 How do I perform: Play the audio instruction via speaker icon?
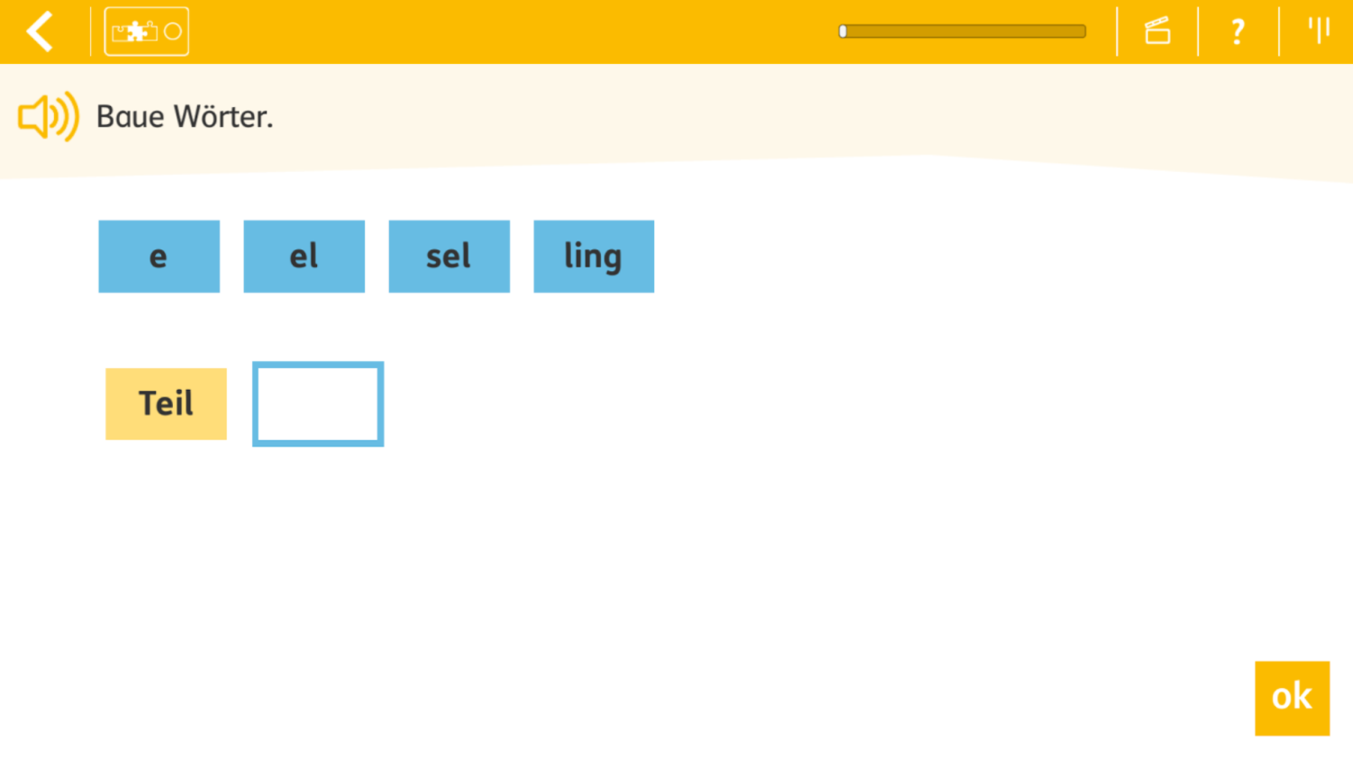coord(49,116)
